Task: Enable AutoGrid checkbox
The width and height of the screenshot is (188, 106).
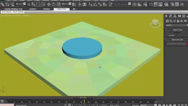Action: coord(171,32)
